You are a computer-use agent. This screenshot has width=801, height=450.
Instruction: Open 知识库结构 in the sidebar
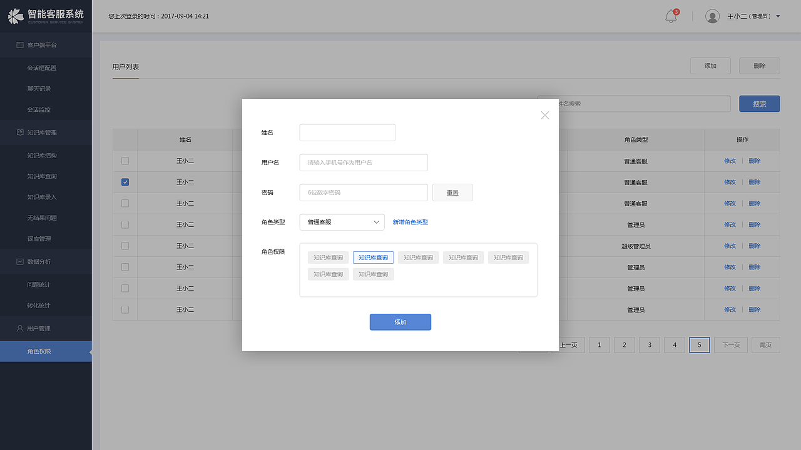[42, 155]
